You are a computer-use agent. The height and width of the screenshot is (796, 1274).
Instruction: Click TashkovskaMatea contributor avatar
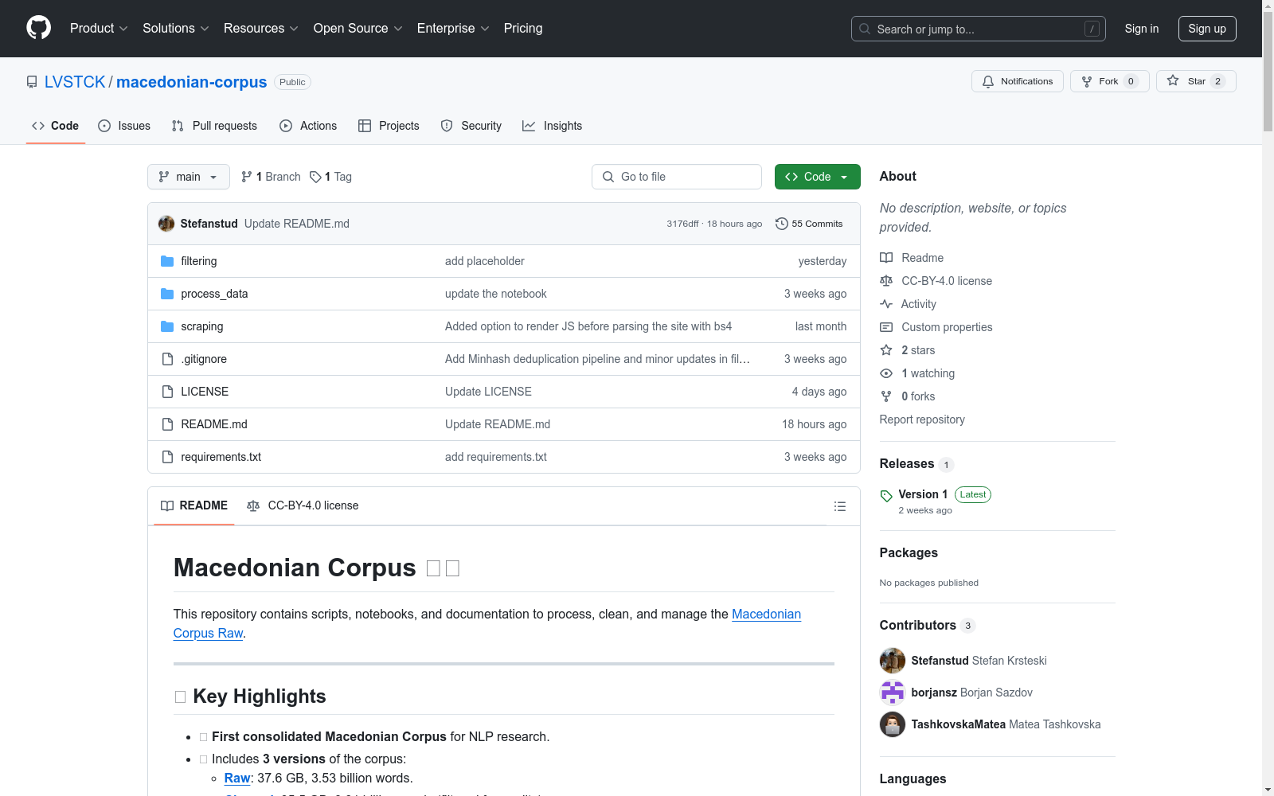tap(893, 724)
